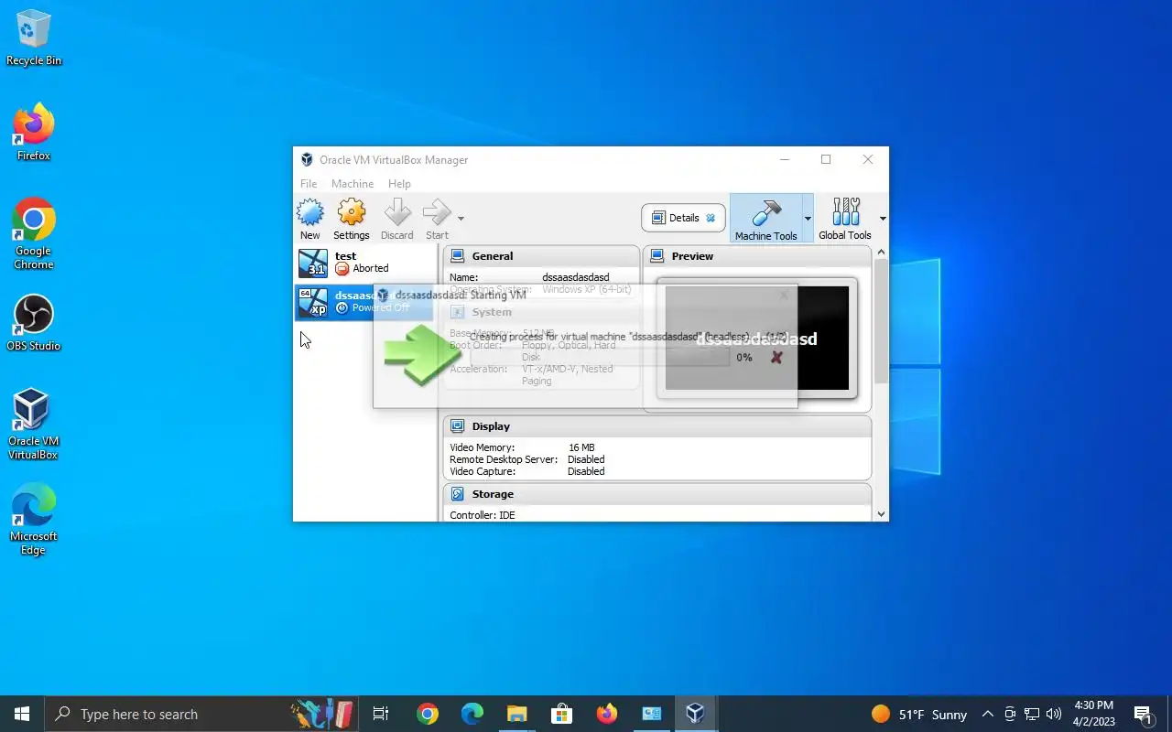This screenshot has width=1172, height=732.
Task: Click the Edge taskbar icon
Action: point(472,714)
